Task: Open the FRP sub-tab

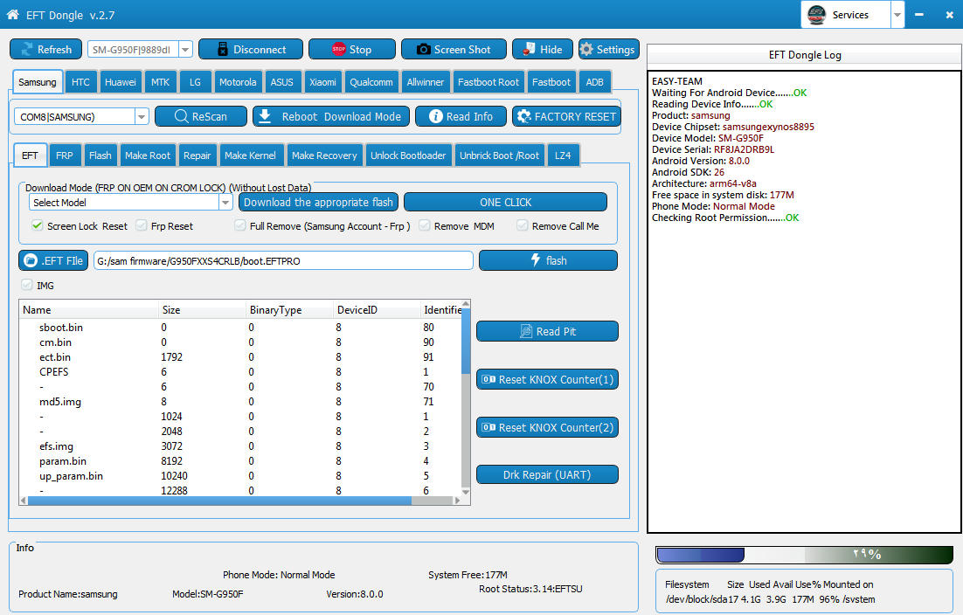Action: [65, 155]
